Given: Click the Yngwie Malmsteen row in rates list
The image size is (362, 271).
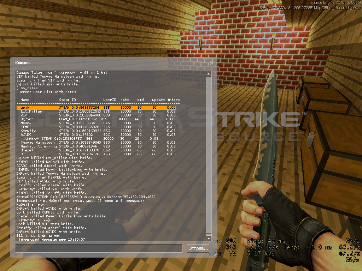Looking at the screenshot, I should click(98, 143).
